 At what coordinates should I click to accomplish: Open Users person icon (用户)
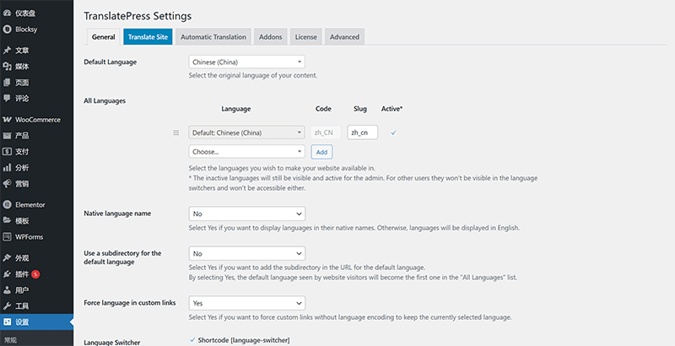pyautogui.click(x=7, y=290)
